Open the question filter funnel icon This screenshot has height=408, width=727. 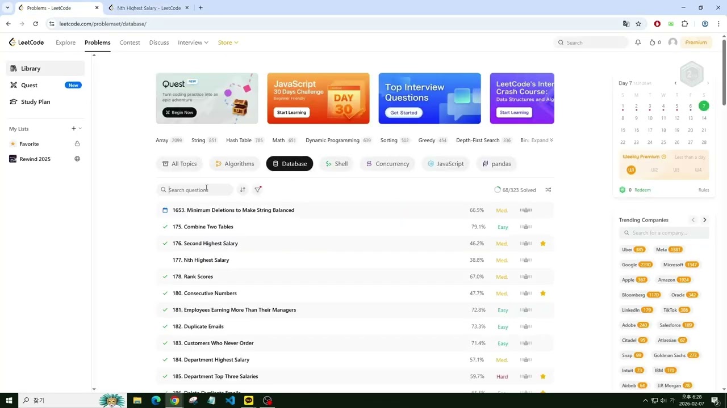point(258,190)
